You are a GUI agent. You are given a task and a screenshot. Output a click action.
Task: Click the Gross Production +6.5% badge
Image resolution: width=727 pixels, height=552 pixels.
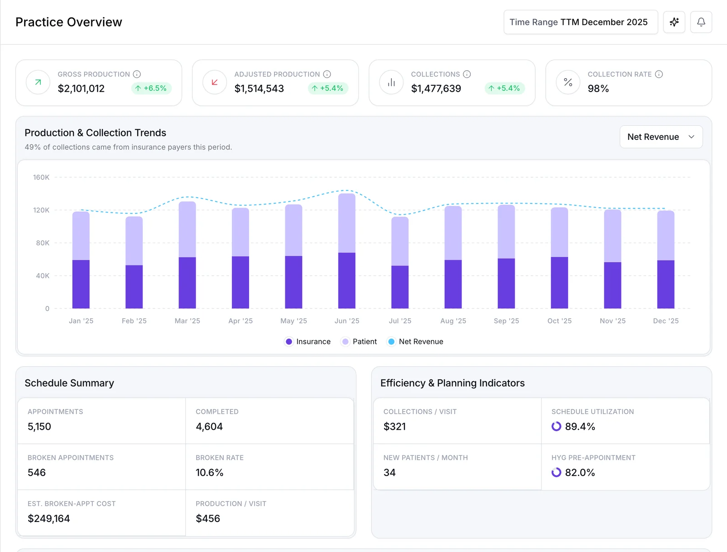pyautogui.click(x=151, y=88)
